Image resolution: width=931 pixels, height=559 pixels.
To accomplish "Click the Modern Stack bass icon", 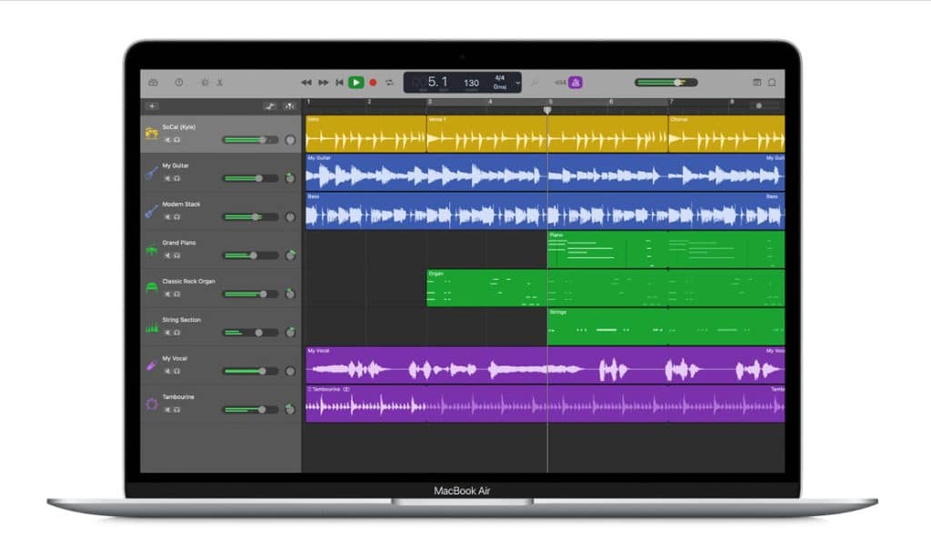I will 152,211.
